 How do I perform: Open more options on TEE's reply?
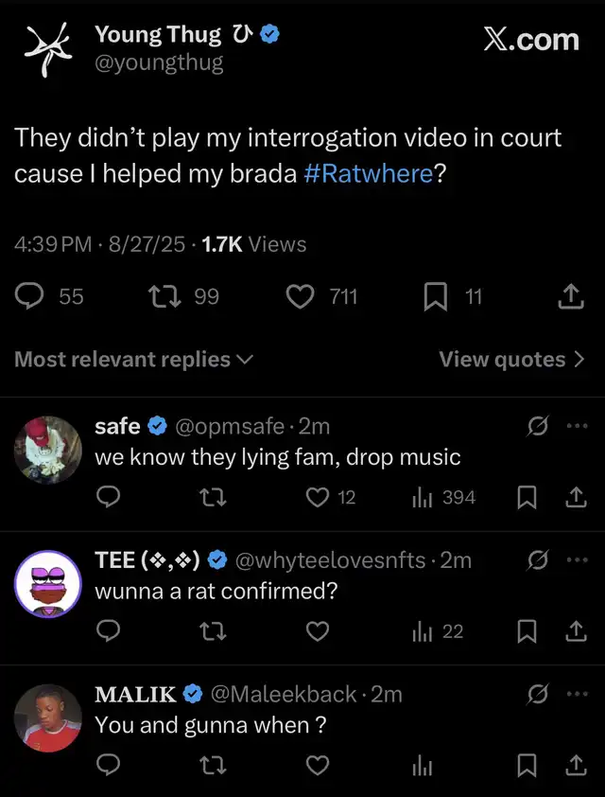tap(577, 559)
